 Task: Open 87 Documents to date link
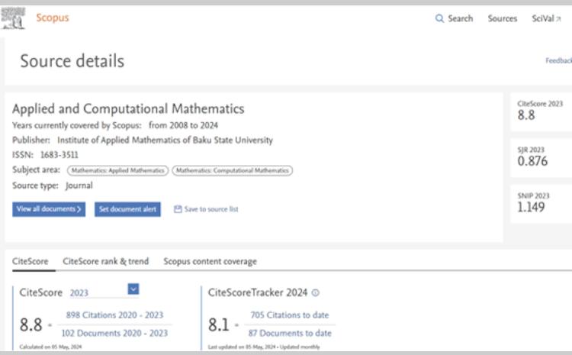(290, 333)
